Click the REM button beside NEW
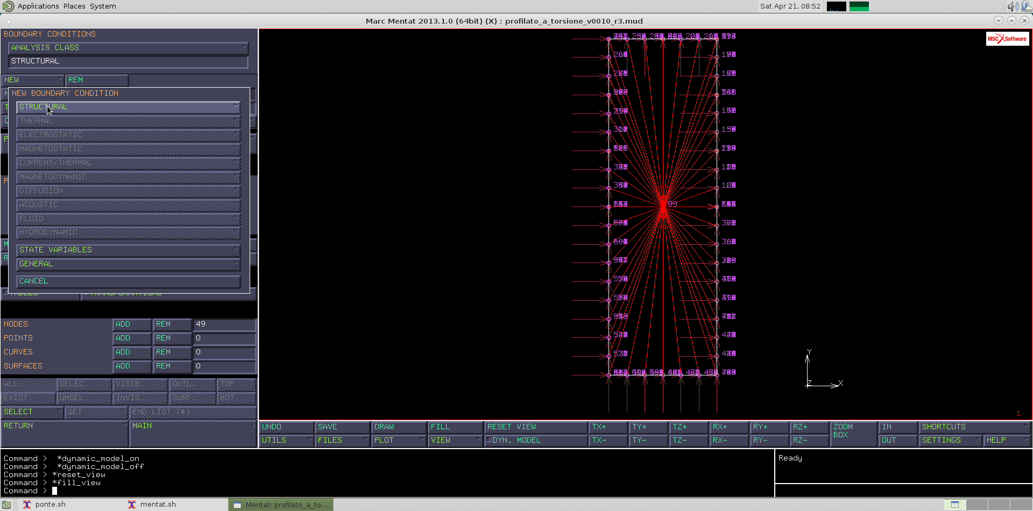 [97, 80]
